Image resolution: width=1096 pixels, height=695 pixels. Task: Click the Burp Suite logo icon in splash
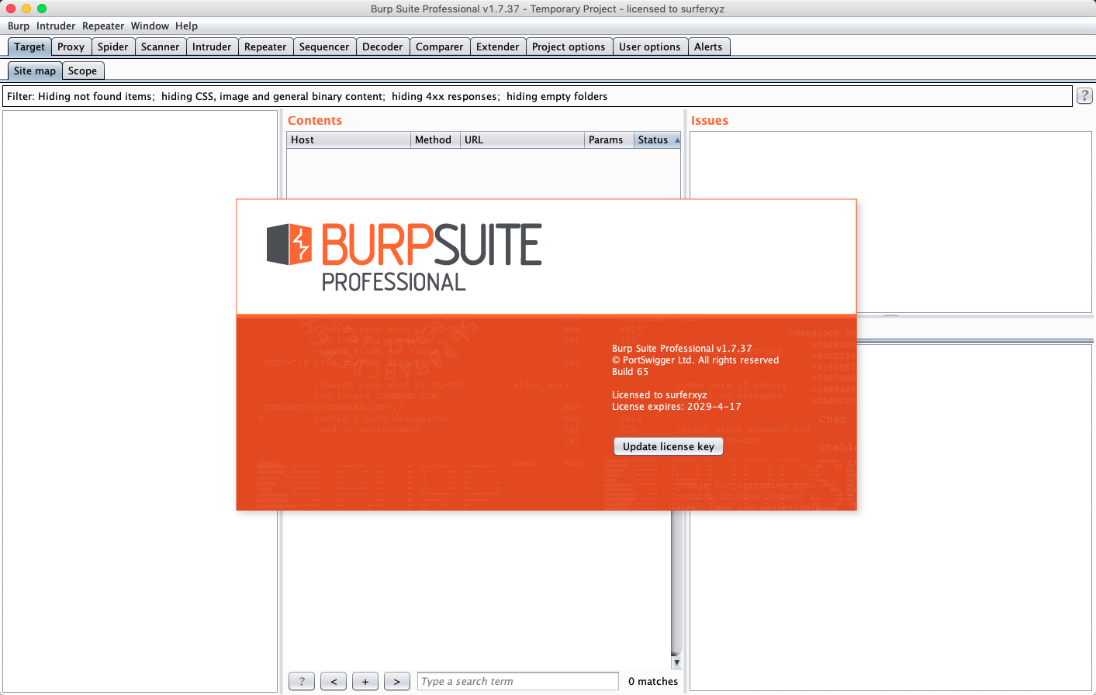[x=289, y=244]
